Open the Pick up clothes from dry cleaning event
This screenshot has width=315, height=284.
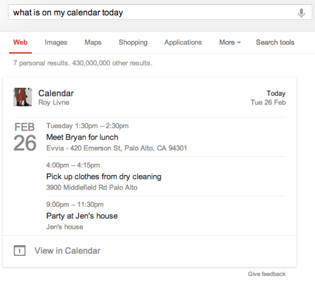[103, 177]
